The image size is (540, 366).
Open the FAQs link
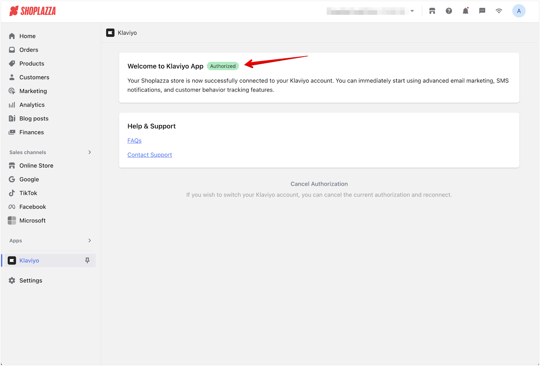(134, 141)
